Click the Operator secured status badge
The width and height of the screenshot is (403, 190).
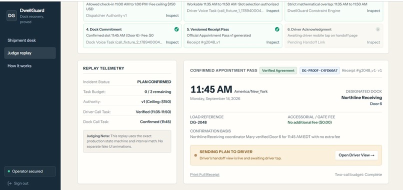tap(30, 171)
